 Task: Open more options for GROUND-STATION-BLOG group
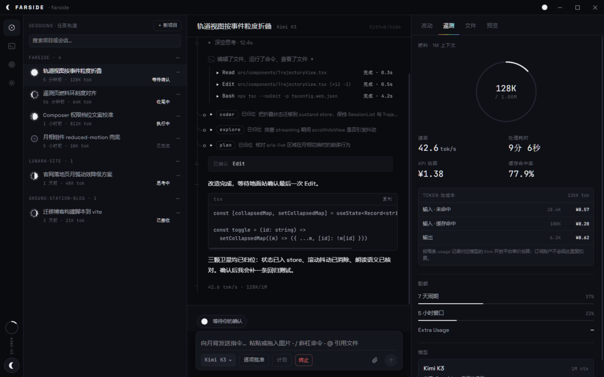(178, 199)
